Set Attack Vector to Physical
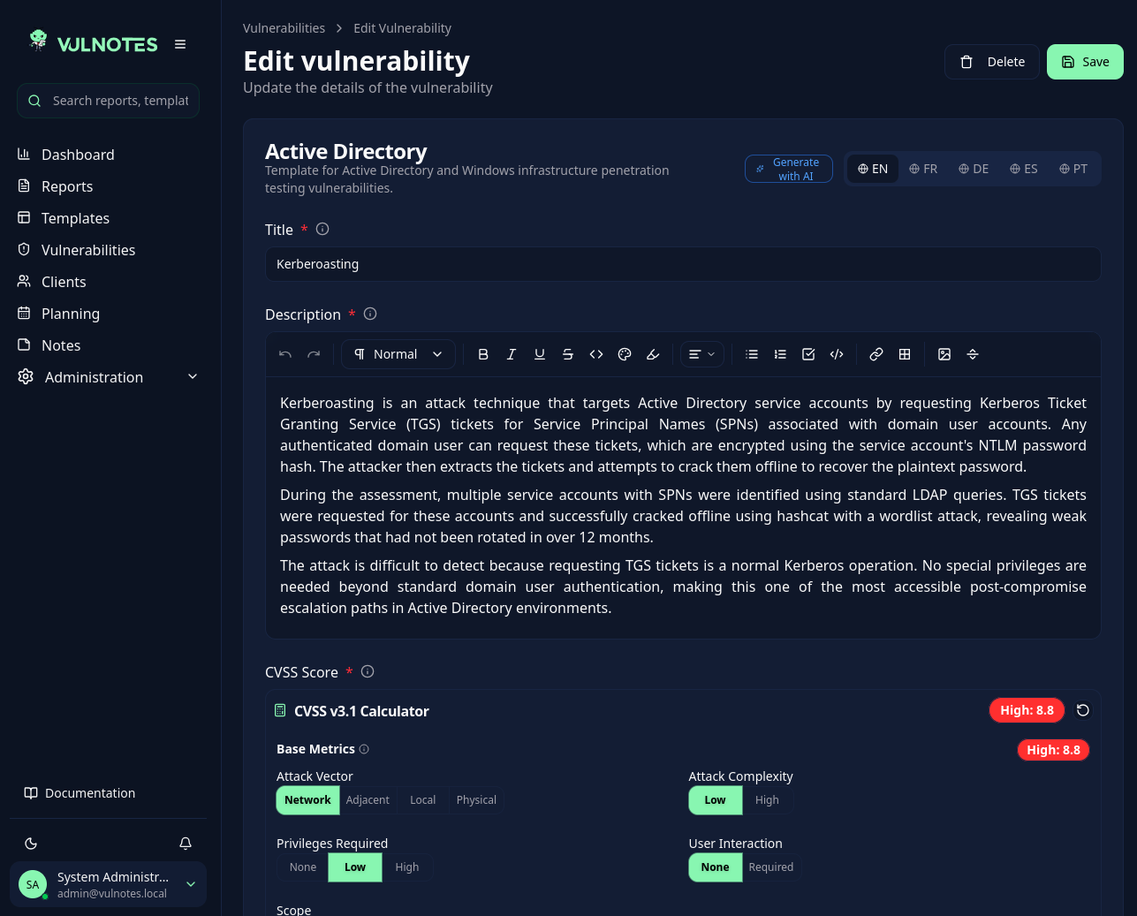The height and width of the screenshot is (916, 1137). pos(476,800)
